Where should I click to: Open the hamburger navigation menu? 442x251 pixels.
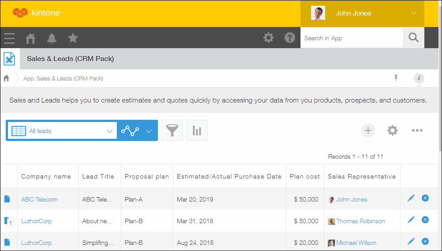pyautogui.click(x=9, y=38)
